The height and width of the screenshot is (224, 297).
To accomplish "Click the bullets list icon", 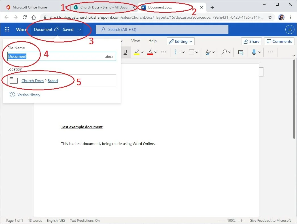I will click(177, 52).
